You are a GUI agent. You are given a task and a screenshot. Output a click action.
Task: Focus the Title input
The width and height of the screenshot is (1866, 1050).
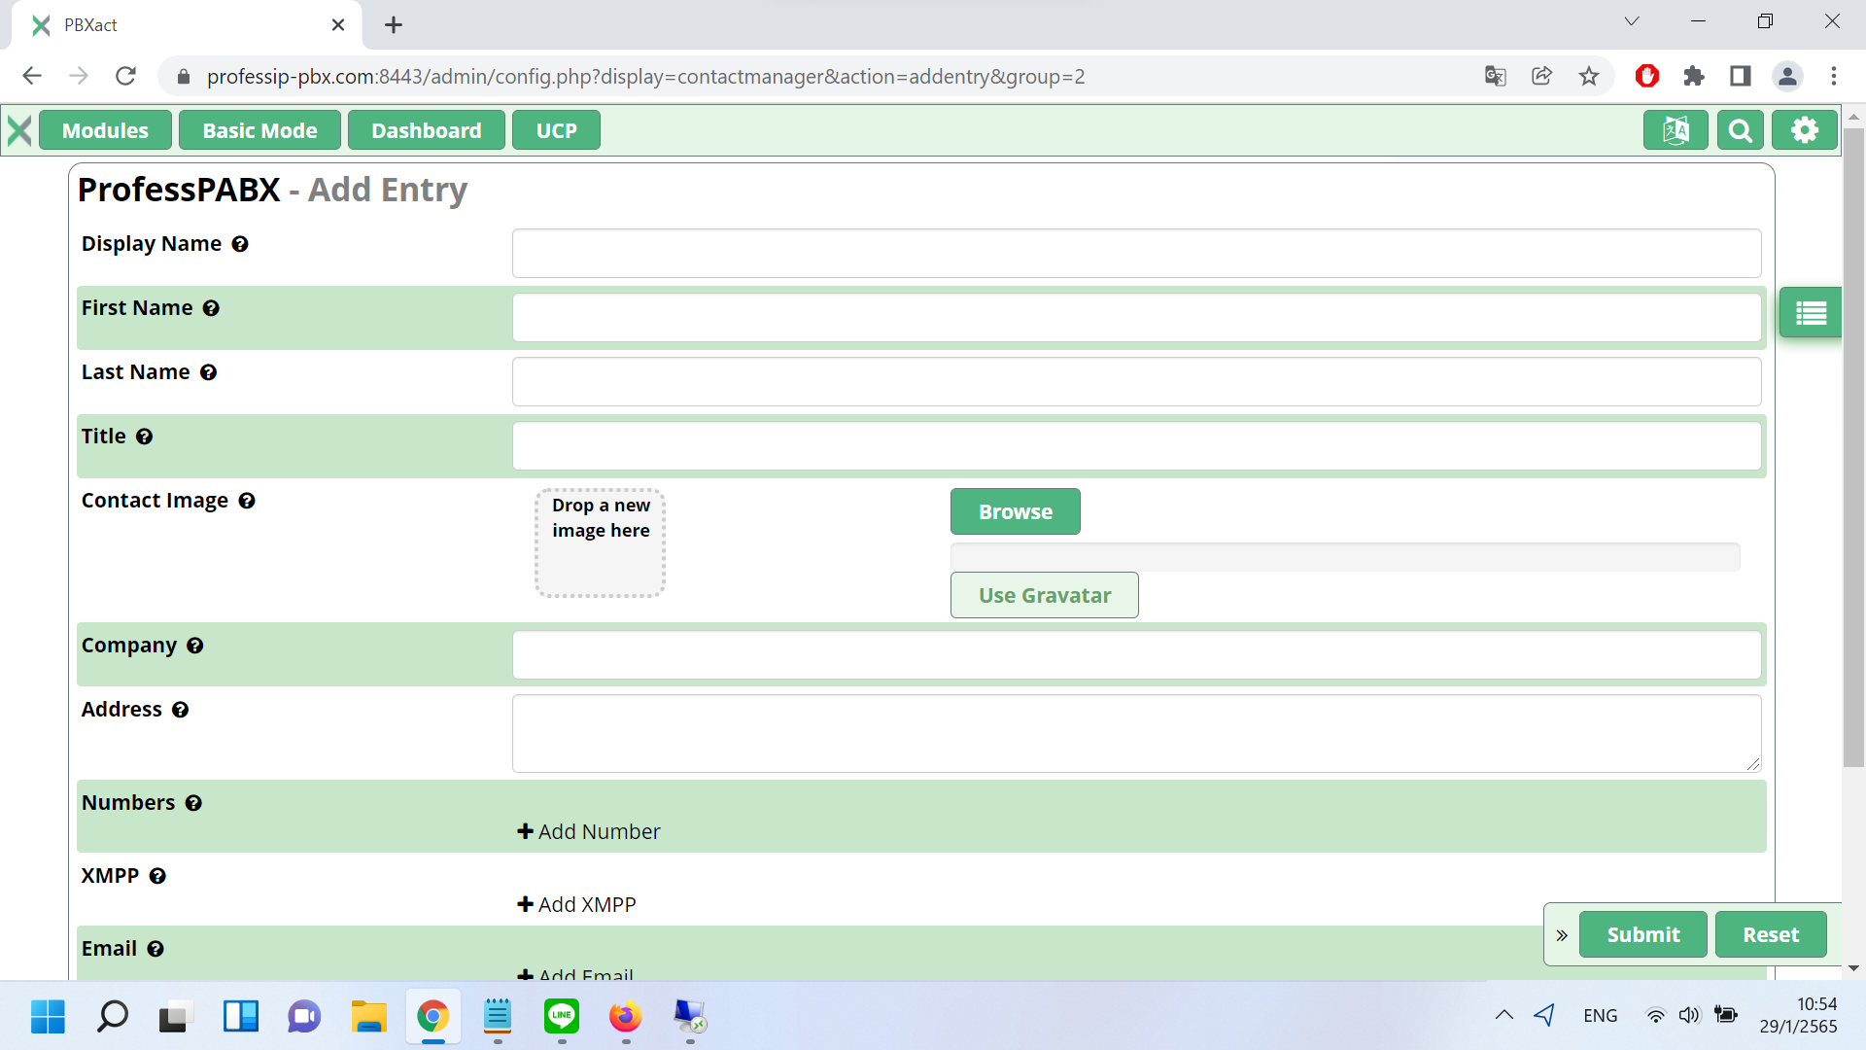click(1136, 446)
